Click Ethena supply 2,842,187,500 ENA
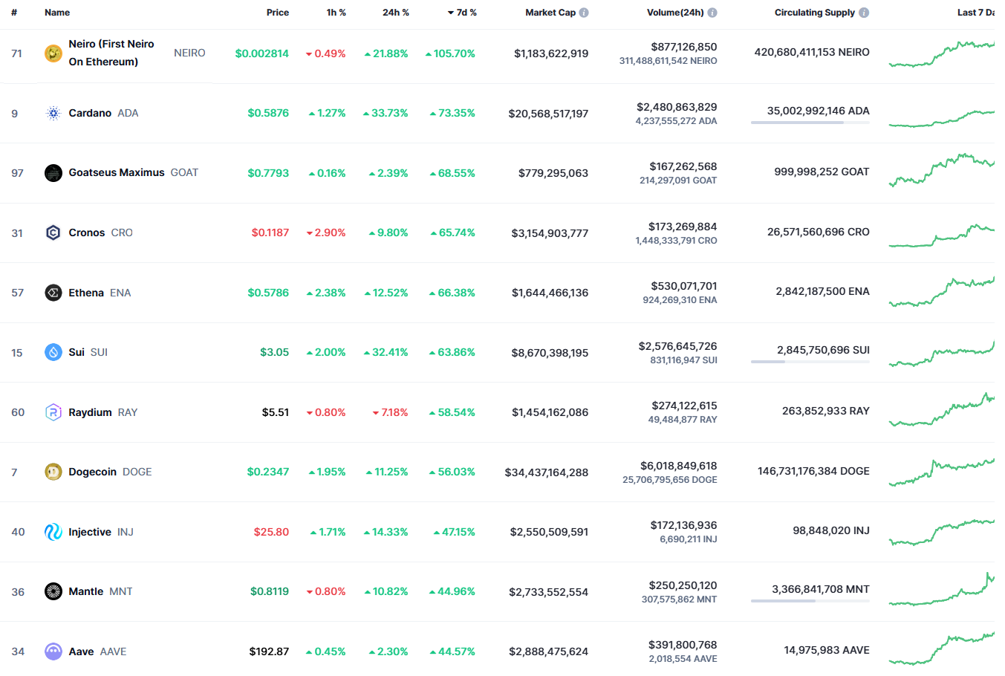This screenshot has width=1005, height=676. coord(822,291)
